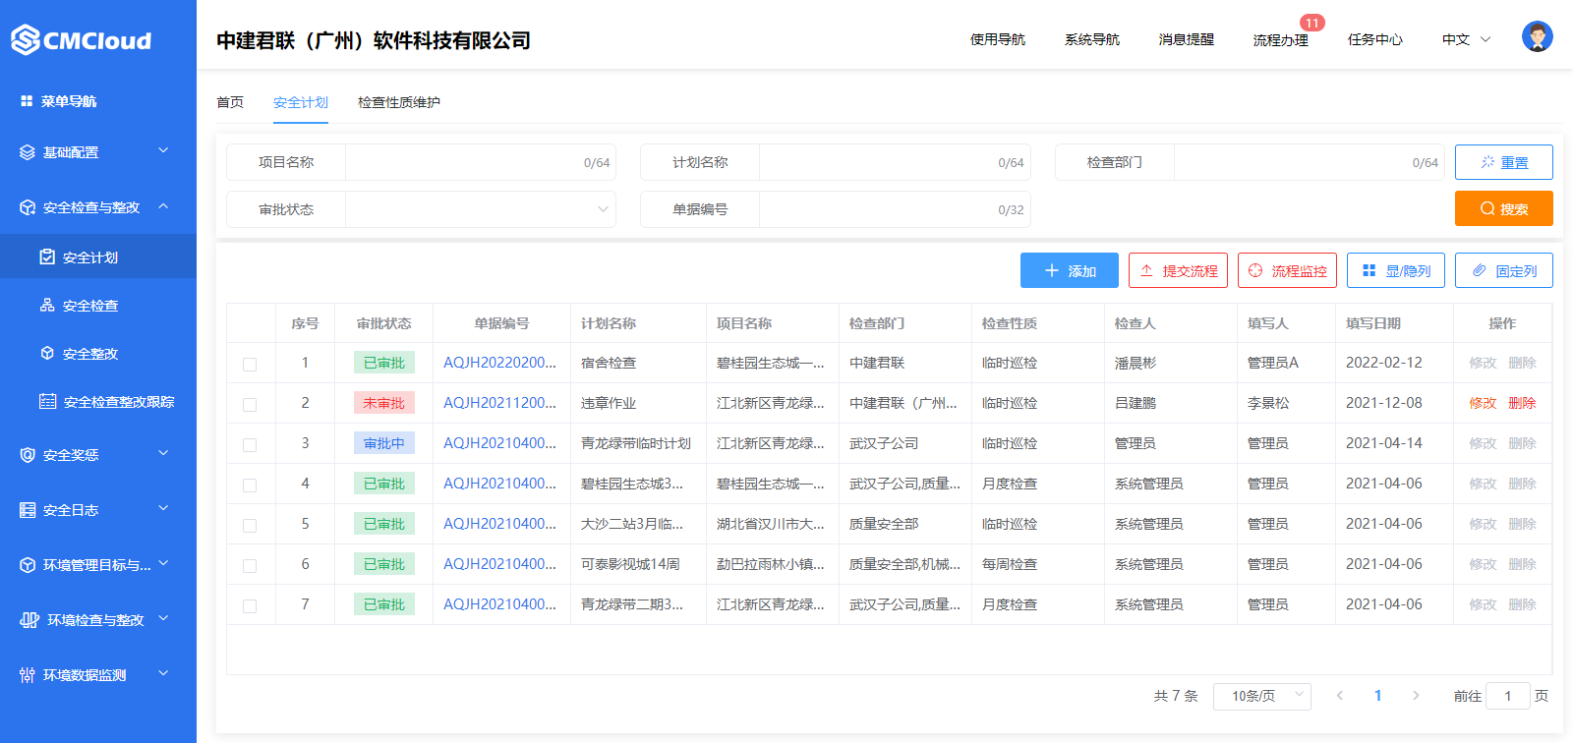This screenshot has height=743, width=1573.
Task: Expand the 环境管理目标与 sidebar menu
Action: click(163, 563)
